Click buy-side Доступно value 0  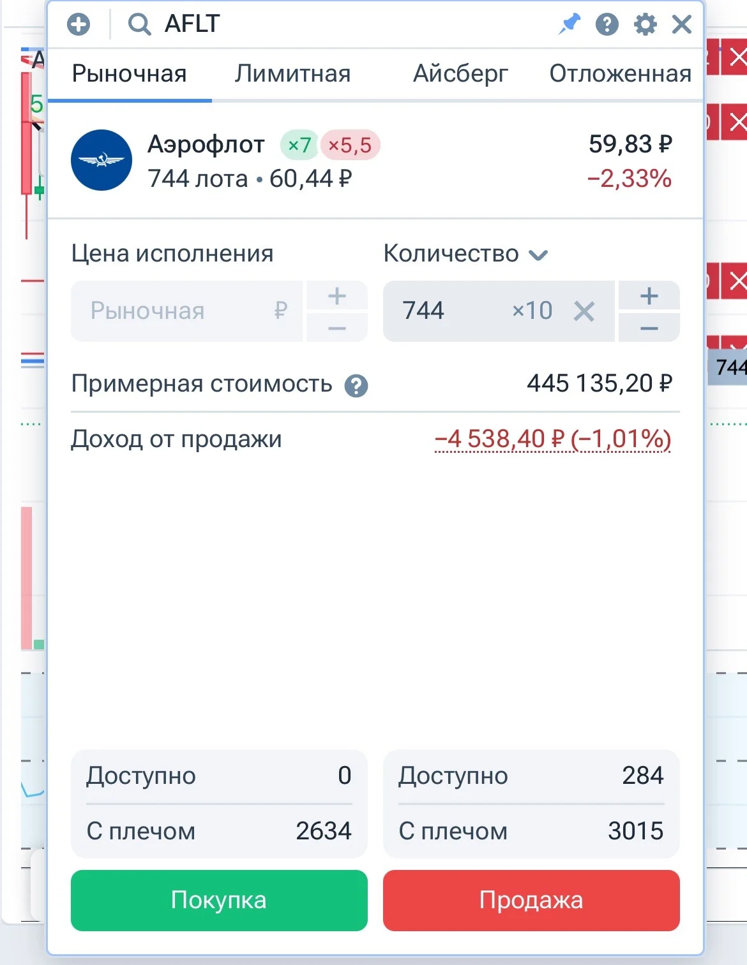tap(344, 776)
